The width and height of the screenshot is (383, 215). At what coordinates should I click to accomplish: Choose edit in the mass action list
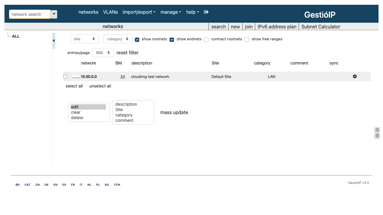88,107
